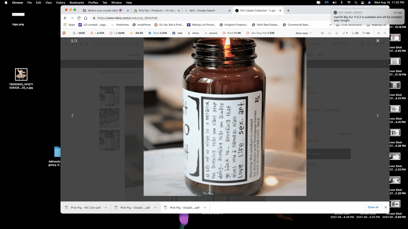Open the History menu in menu bar

click(60, 3)
